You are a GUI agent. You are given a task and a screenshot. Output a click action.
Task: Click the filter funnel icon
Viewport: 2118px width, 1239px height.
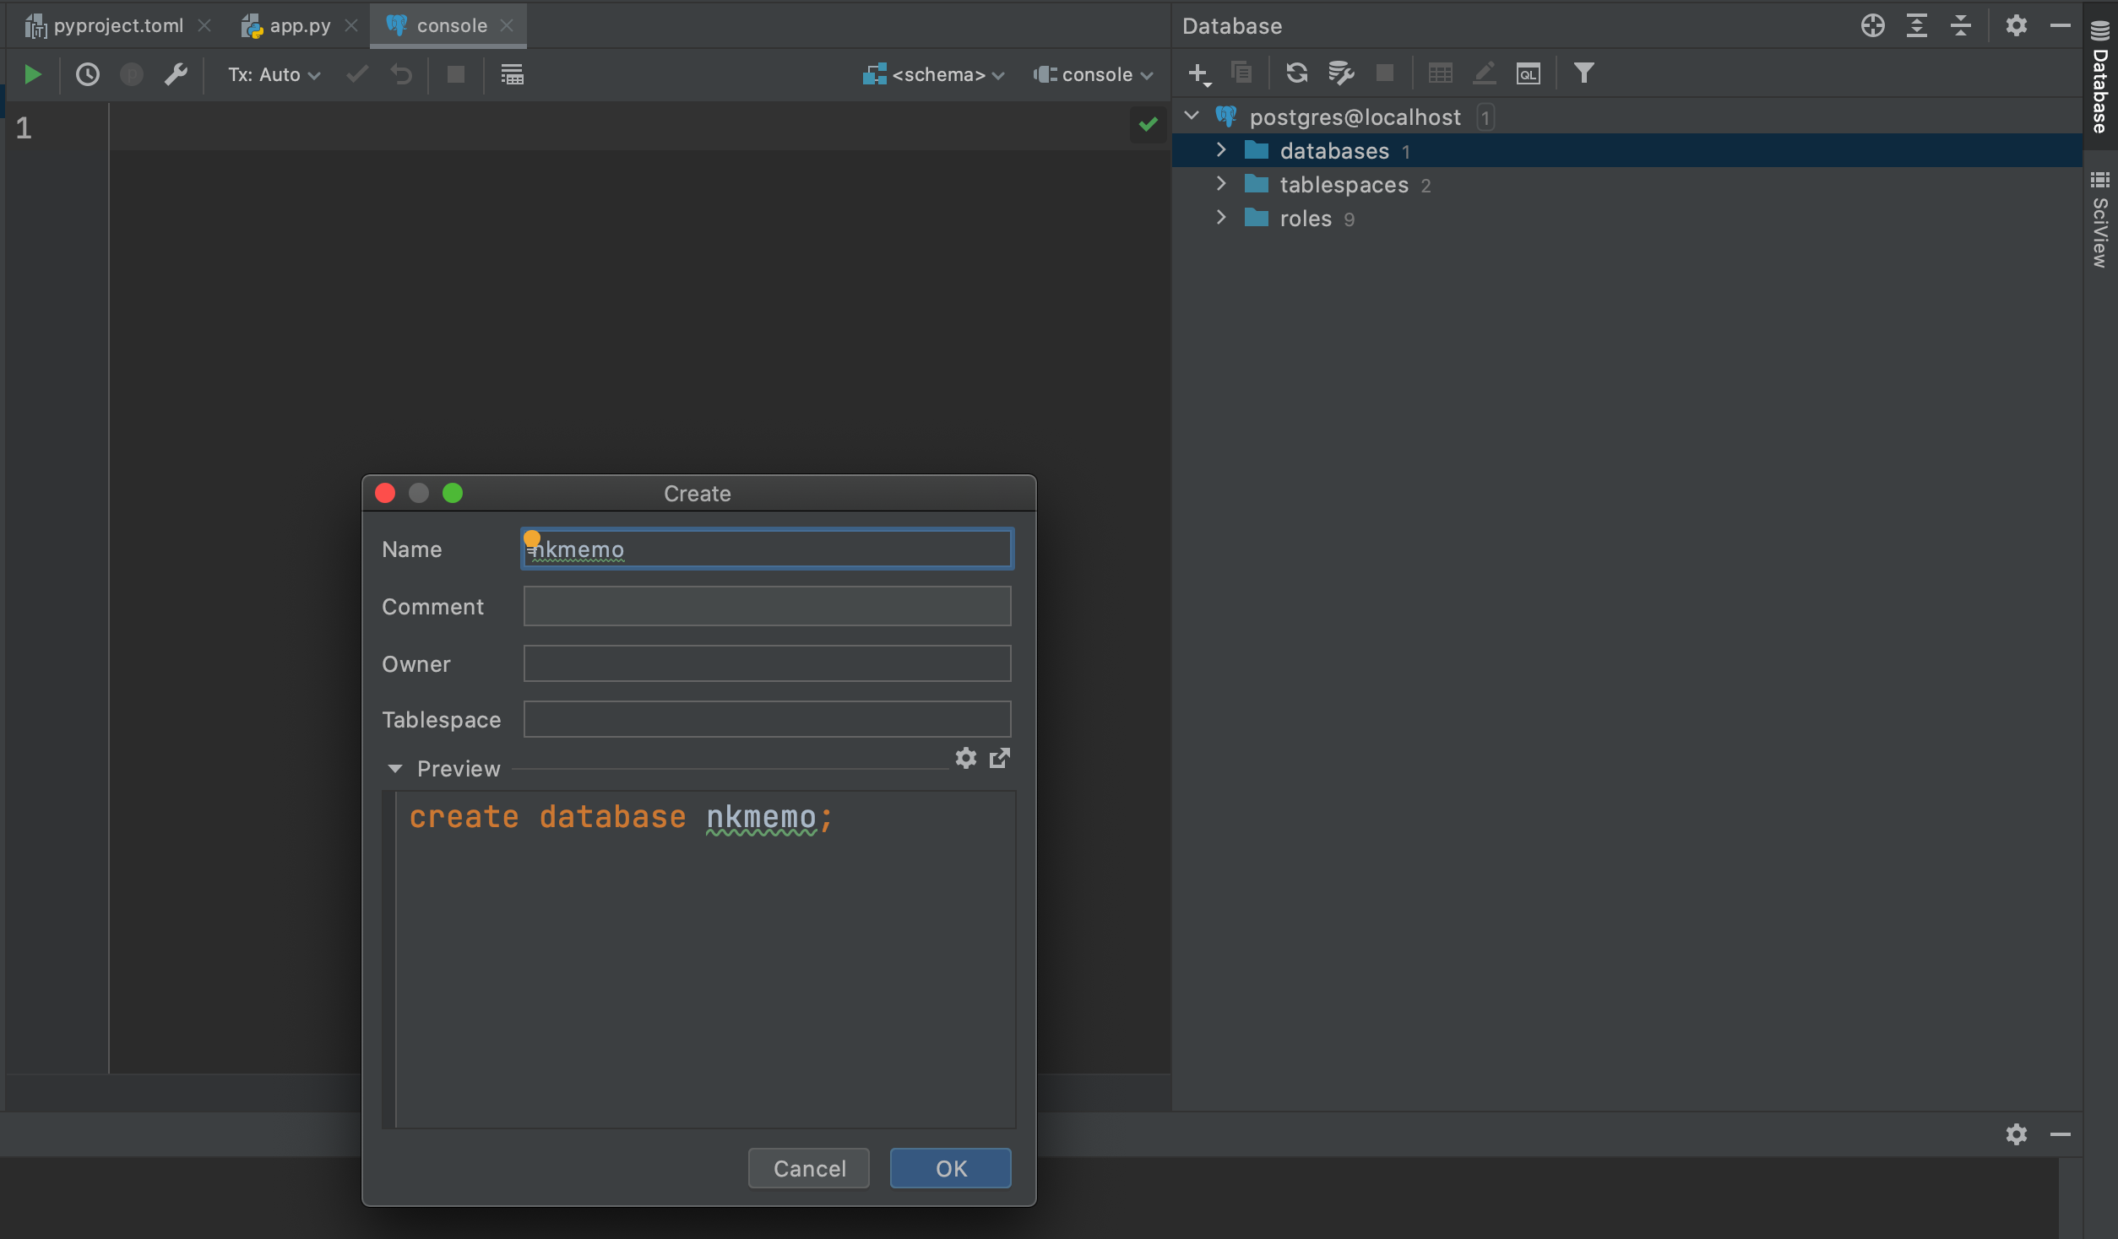1583,73
